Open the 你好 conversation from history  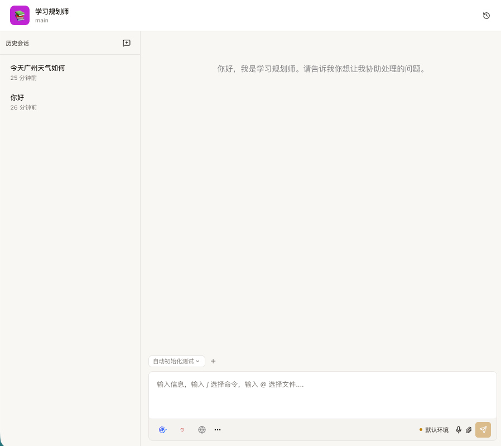[x=70, y=102]
